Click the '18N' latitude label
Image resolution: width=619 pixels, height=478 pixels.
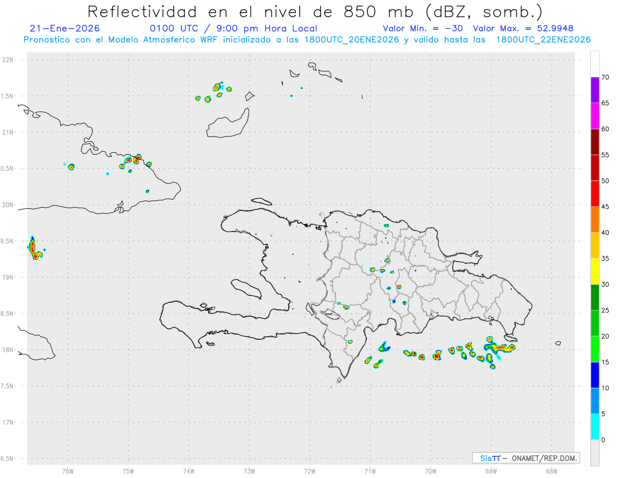click(9, 350)
